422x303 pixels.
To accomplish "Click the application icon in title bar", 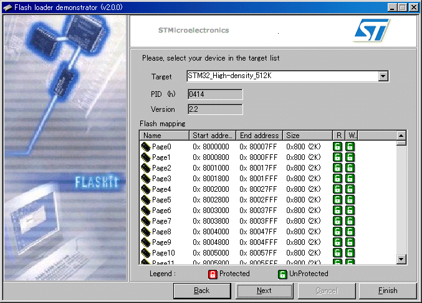I will (7, 7).
